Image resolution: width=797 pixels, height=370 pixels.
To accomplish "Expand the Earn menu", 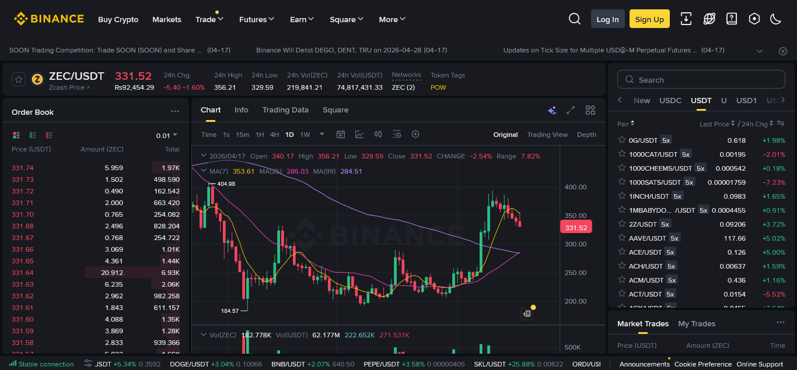I will [x=302, y=19].
